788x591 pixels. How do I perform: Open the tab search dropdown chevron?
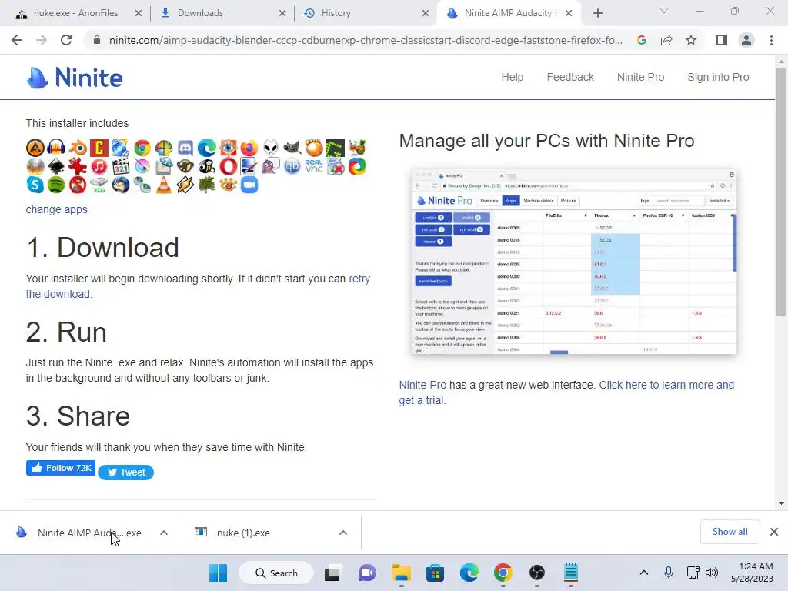(664, 11)
